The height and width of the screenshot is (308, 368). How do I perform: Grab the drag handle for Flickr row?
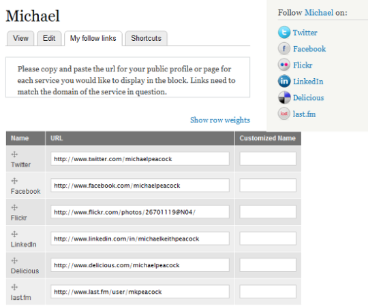click(x=14, y=207)
